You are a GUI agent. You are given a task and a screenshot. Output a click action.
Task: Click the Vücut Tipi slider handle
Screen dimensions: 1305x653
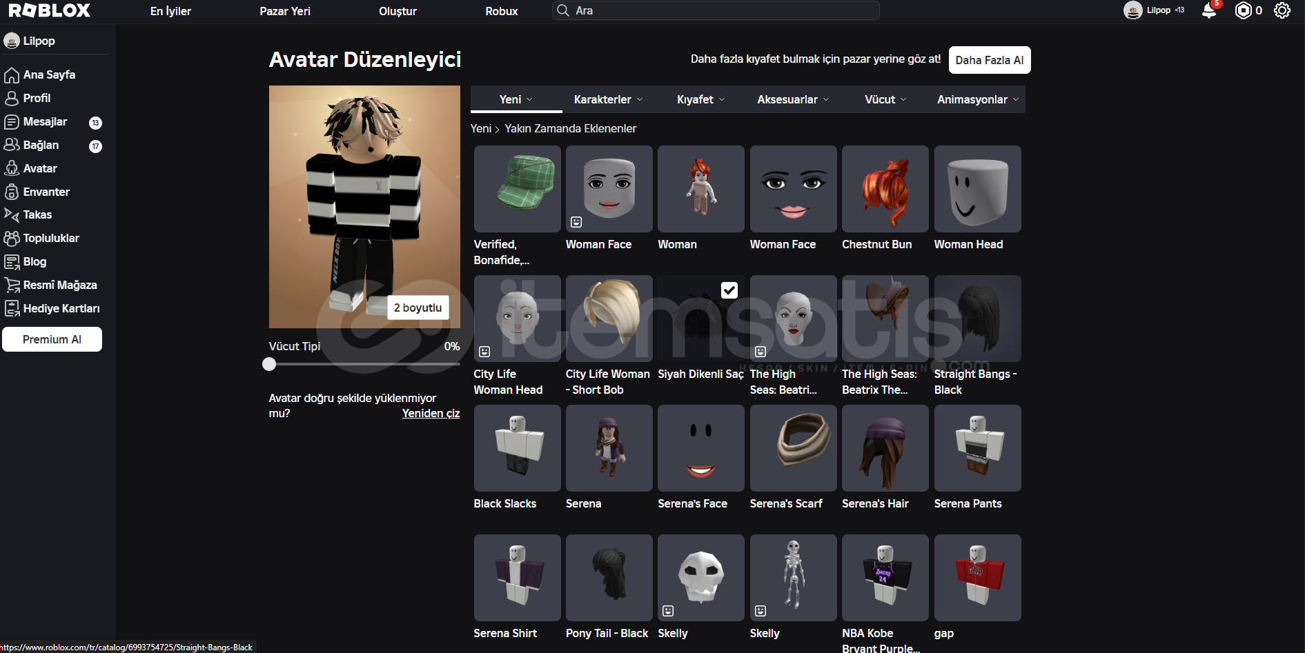point(269,364)
